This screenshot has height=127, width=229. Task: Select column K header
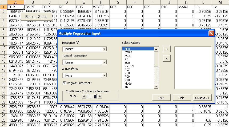186,2
